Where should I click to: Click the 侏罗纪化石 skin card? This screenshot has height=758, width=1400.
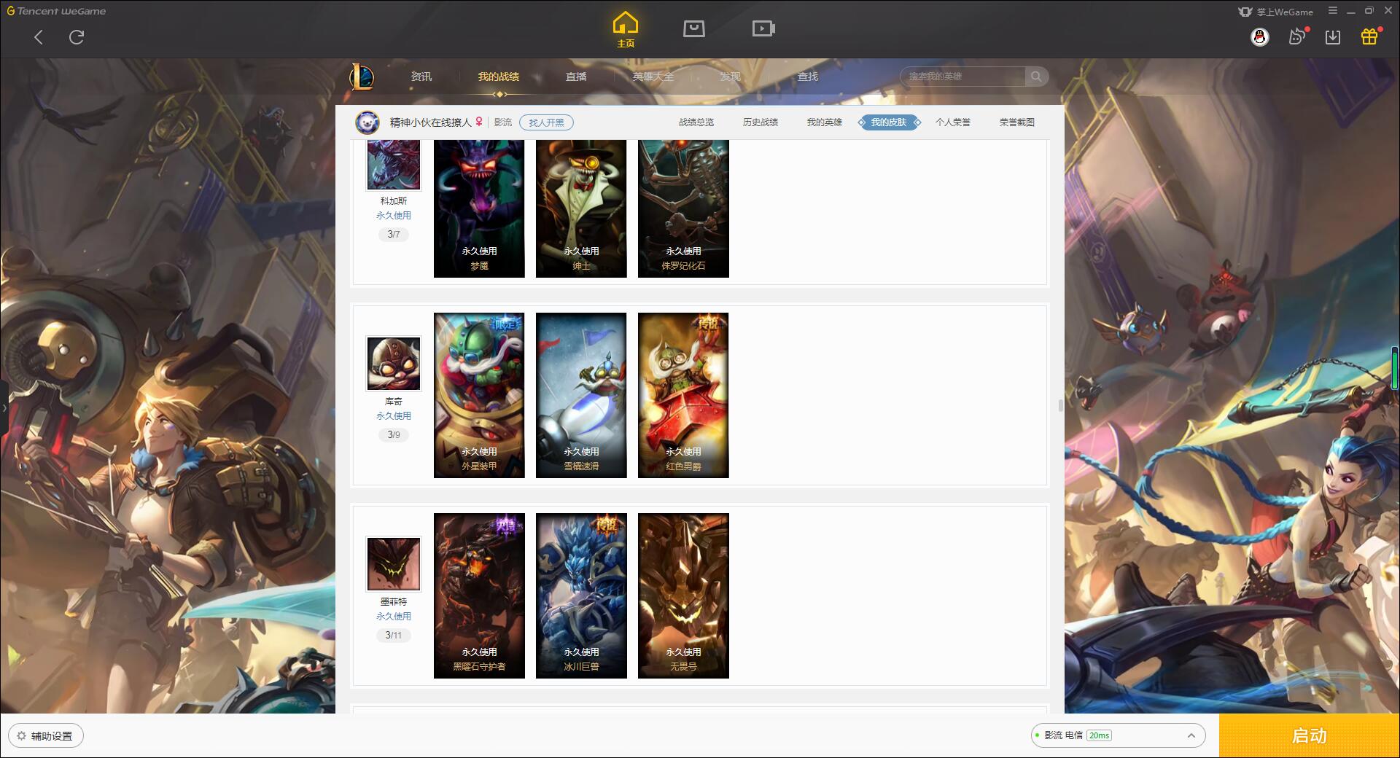pyautogui.click(x=683, y=208)
